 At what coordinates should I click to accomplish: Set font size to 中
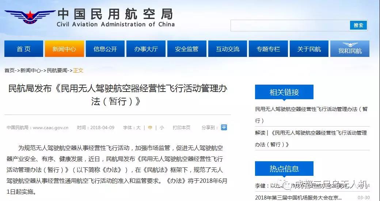click(x=150, y=127)
